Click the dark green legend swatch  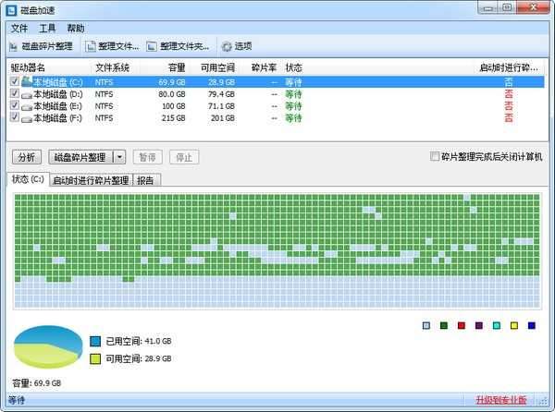click(444, 325)
